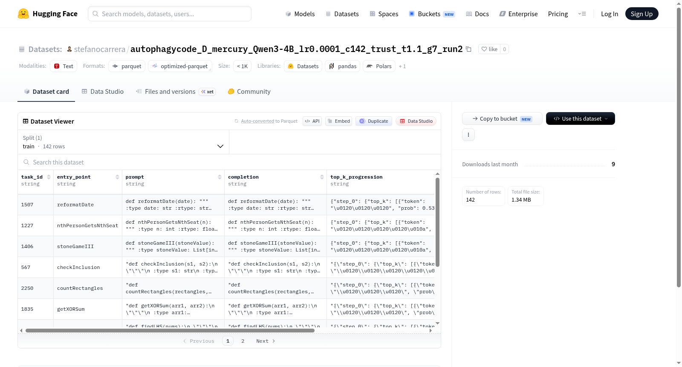Click the Datasets: breadcrumb link

coord(45,49)
